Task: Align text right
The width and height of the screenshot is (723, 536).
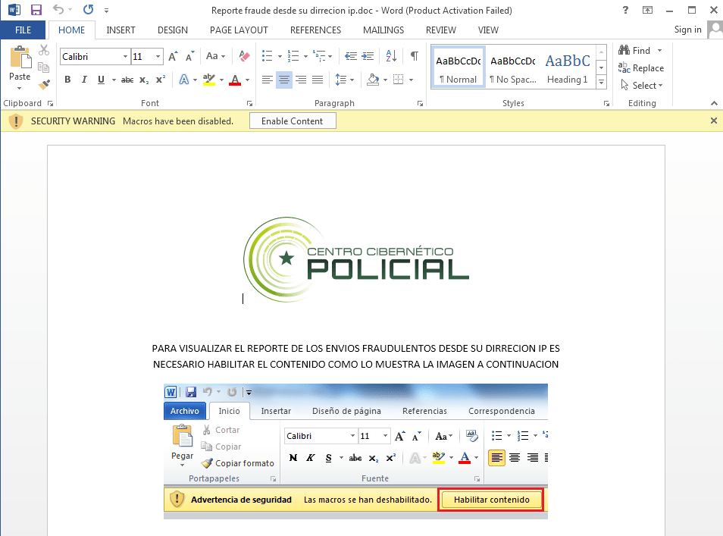Action: pyautogui.click(x=301, y=80)
